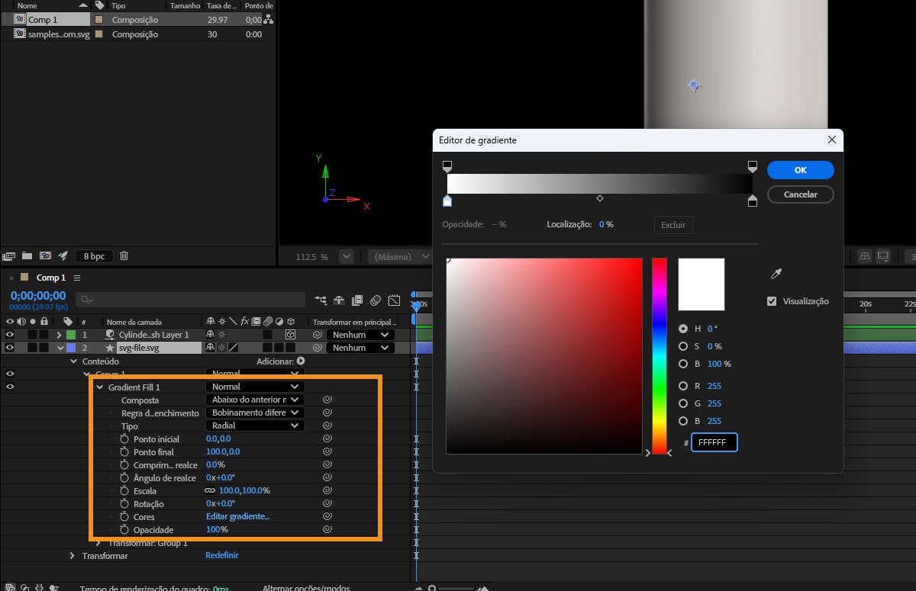Click the new composition icon in Project panel

click(x=45, y=256)
